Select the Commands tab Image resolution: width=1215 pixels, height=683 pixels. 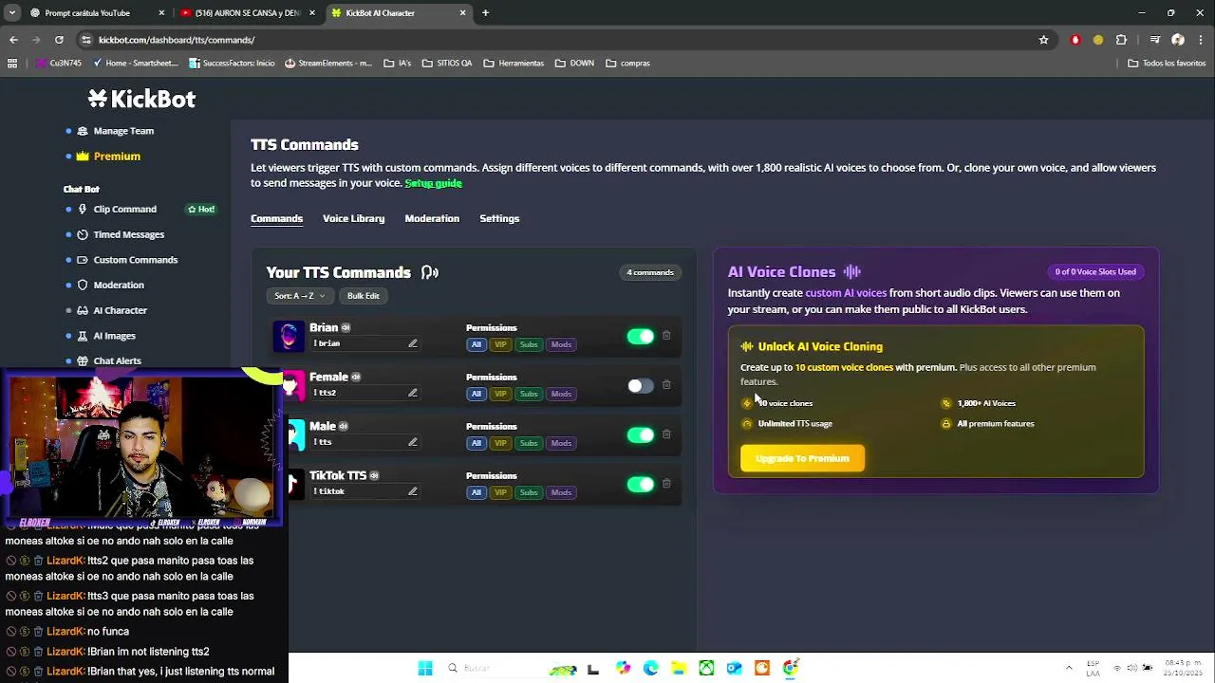click(276, 218)
